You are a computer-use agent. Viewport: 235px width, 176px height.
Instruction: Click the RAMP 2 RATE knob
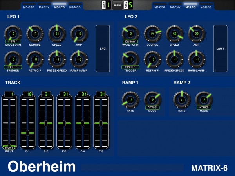(182, 100)
